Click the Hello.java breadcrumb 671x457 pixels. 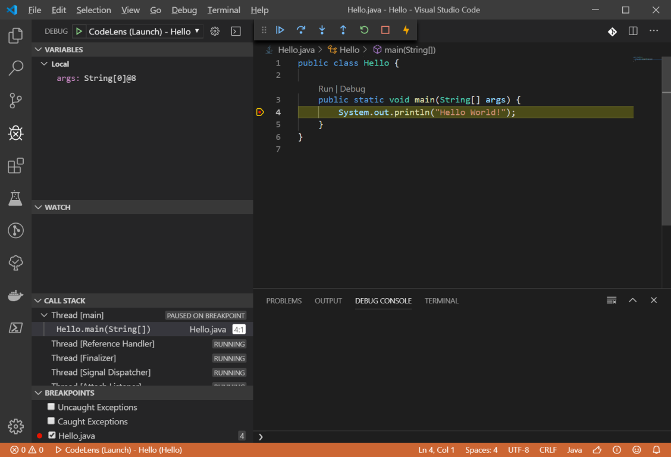296,49
